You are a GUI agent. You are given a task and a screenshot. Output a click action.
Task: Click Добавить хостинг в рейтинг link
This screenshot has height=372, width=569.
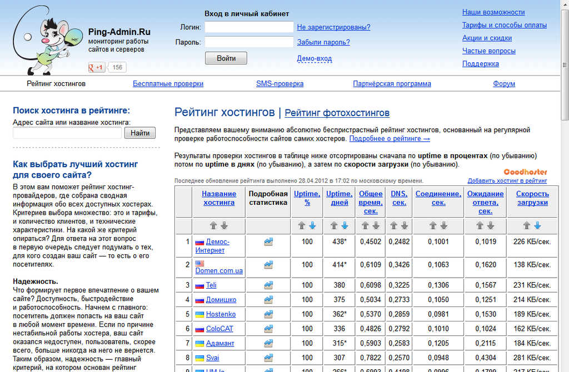(x=507, y=180)
